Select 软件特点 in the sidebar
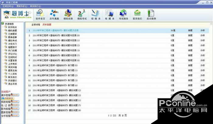 [x=12, y=27]
